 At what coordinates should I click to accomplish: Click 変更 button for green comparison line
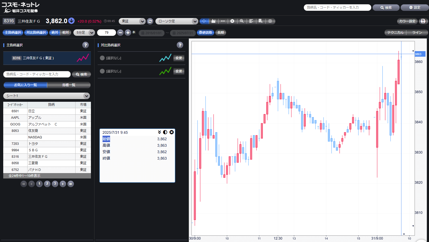[x=179, y=71]
